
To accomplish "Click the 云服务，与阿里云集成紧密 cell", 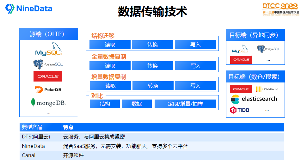I will [173, 137].
